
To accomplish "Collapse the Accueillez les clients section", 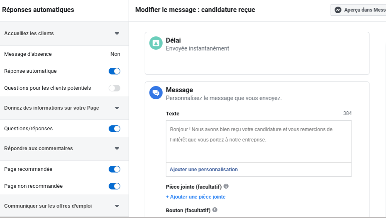I will tap(117, 34).
